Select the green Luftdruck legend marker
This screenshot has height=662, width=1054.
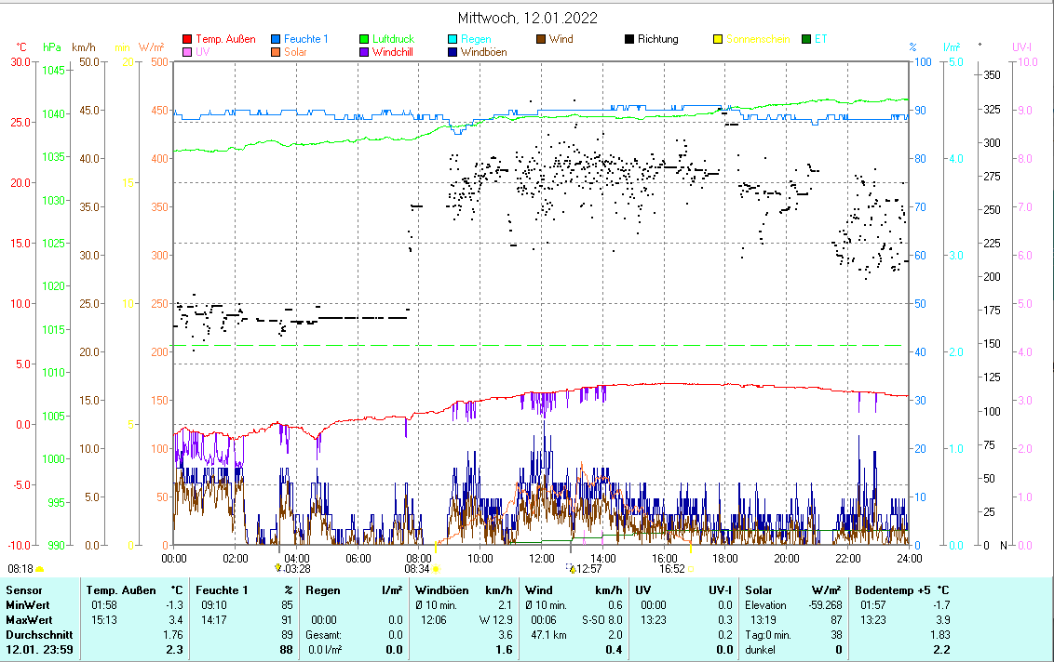365,39
